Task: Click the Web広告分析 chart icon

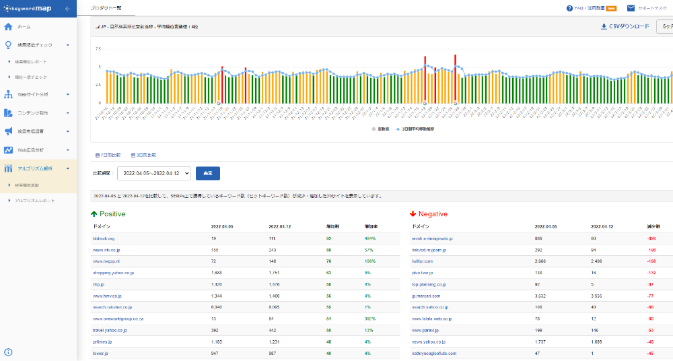Action: point(8,150)
